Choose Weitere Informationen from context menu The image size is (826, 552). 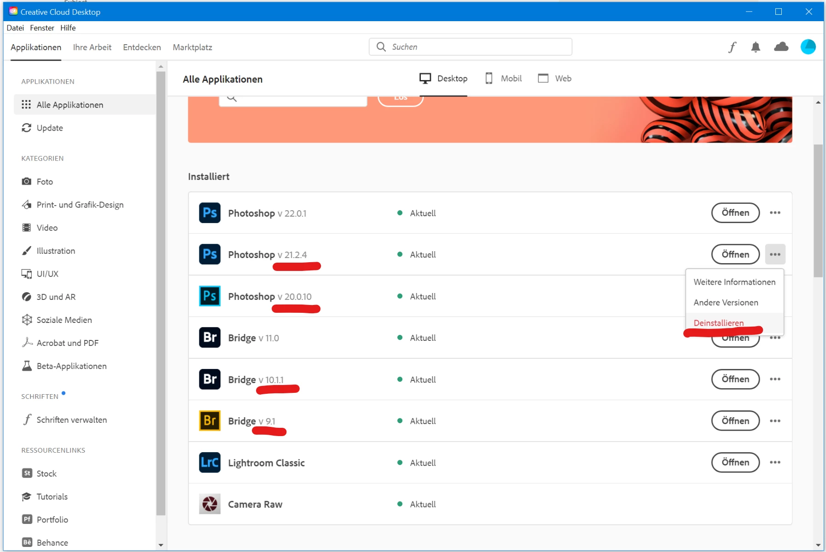[734, 282]
